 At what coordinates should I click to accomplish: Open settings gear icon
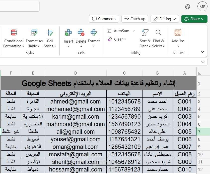point(187,6)
